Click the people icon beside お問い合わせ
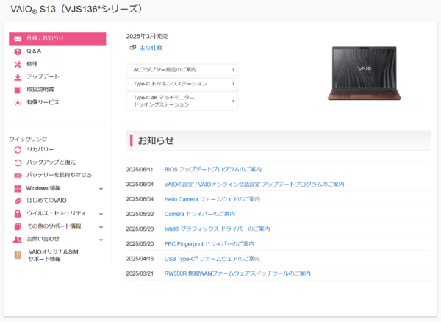This screenshot has width=441, height=322. pyautogui.click(x=18, y=240)
